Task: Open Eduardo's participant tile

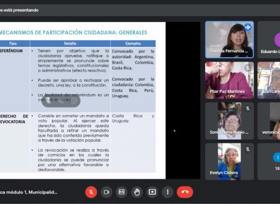Action: pyautogui.click(x=269, y=40)
